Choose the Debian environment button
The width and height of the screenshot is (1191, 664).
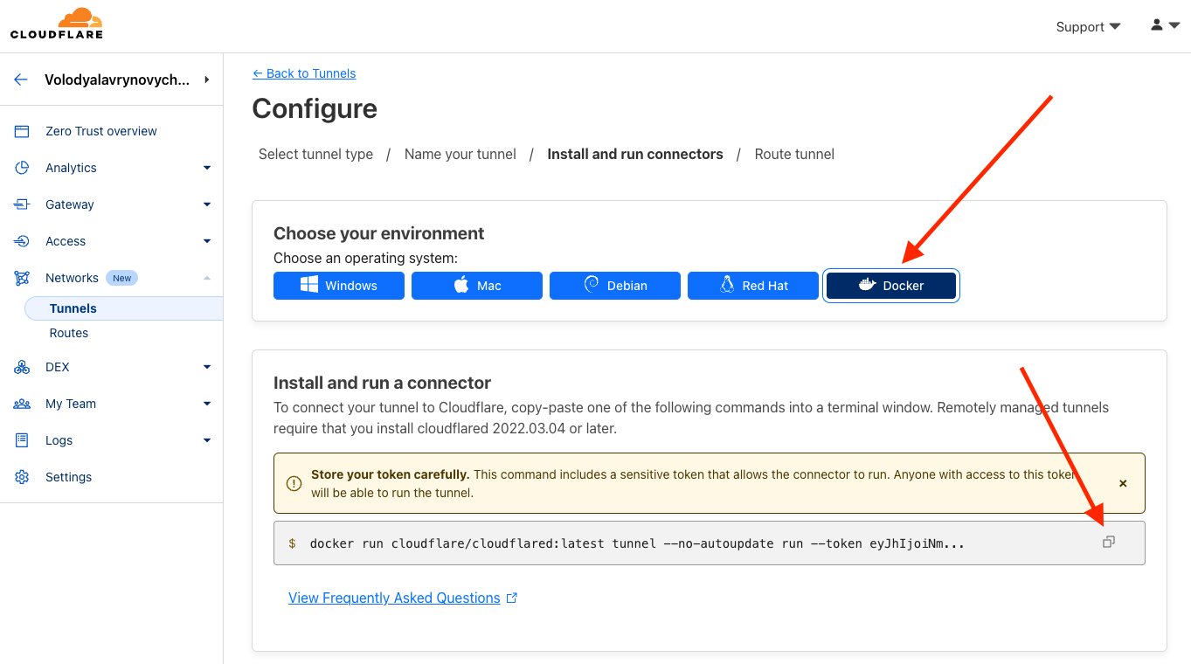[x=615, y=286]
